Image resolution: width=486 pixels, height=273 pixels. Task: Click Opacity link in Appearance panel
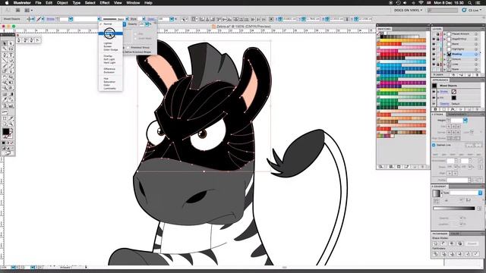(x=444, y=104)
